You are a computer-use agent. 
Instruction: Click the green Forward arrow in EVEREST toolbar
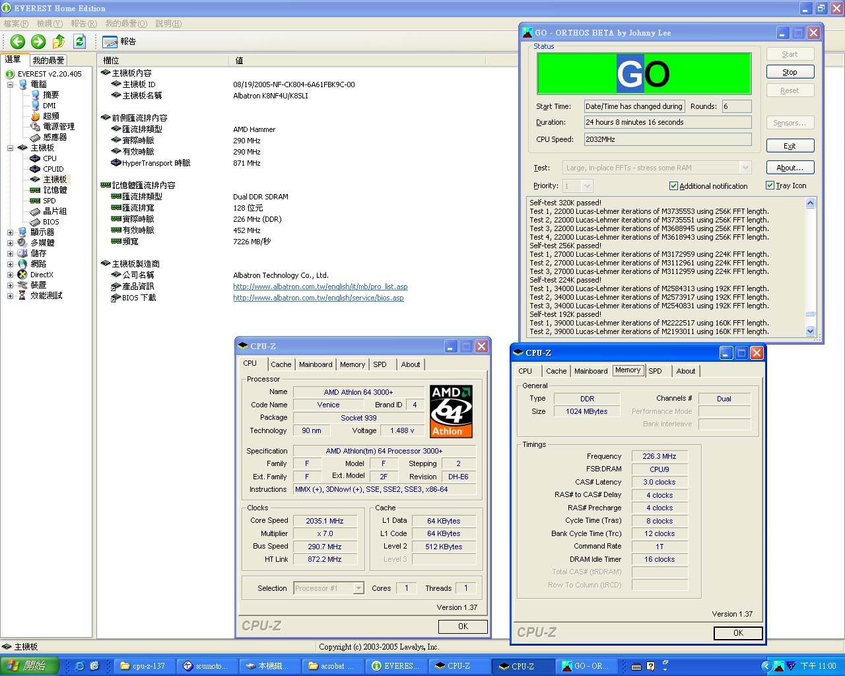click(x=38, y=42)
